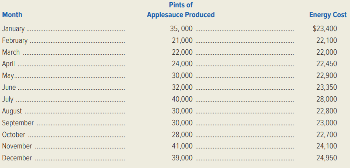Select March energy cost 22,000

pos(326,52)
